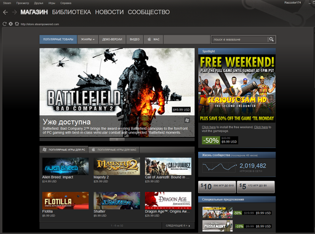This screenshot has width=315, height=234.
Task: Expand the Жанры dropdown
Action: [x=88, y=39]
